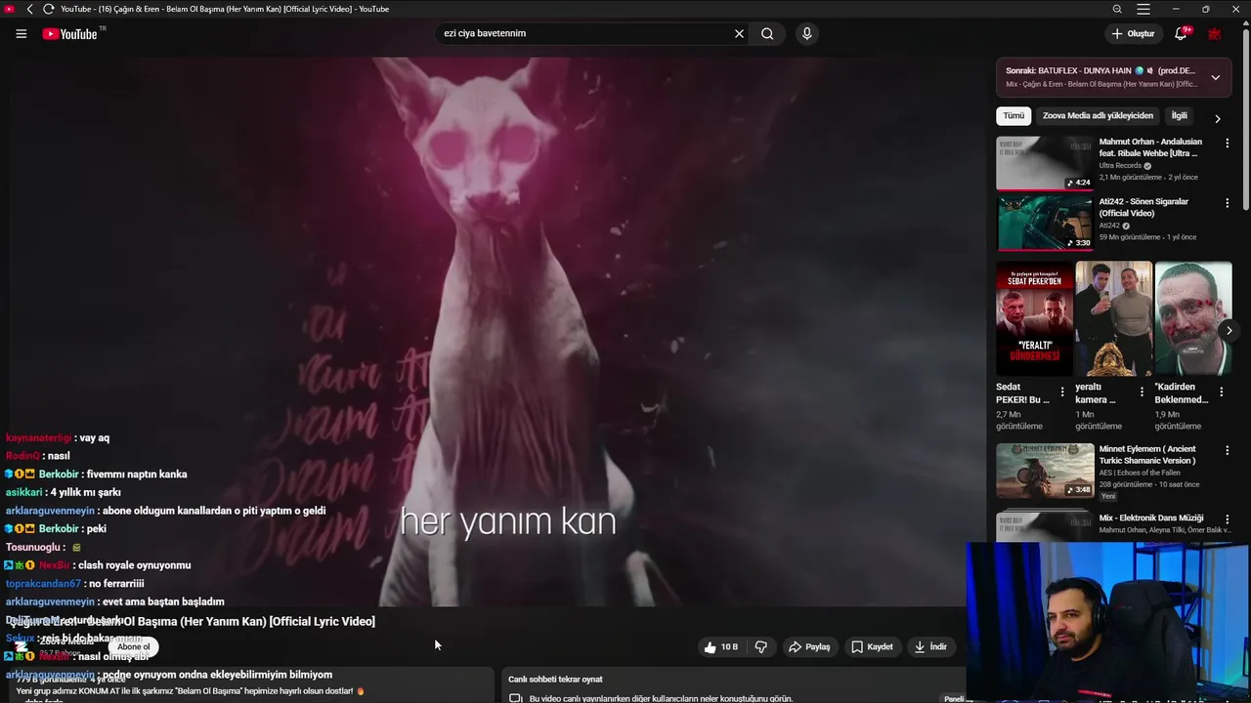Open options for yeraltı kamera short

(1142, 392)
